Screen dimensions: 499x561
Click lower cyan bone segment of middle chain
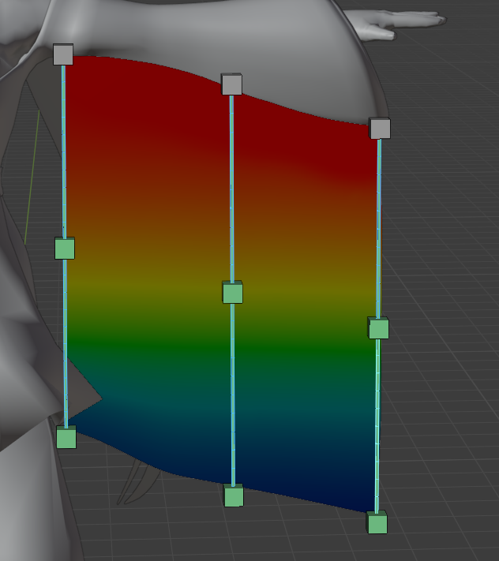click(x=233, y=394)
